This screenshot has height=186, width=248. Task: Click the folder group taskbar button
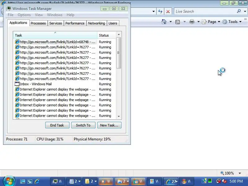pyautogui.click(x=90, y=181)
